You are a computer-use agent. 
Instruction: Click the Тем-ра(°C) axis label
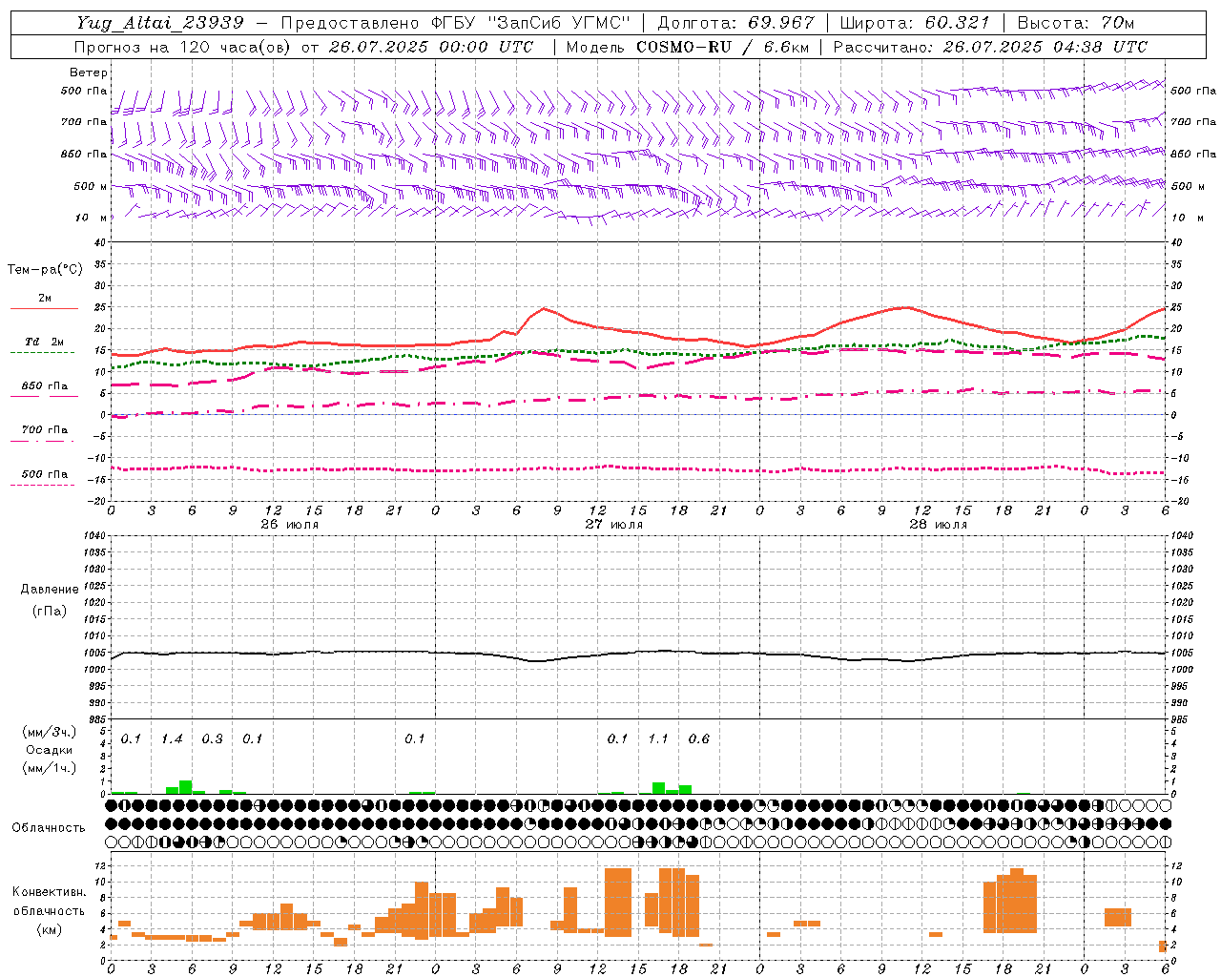pyautogui.click(x=45, y=270)
